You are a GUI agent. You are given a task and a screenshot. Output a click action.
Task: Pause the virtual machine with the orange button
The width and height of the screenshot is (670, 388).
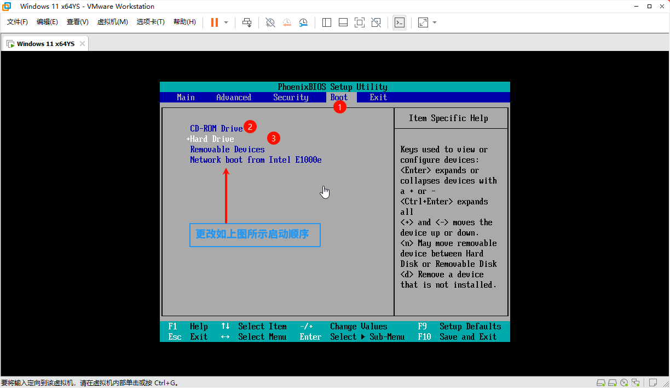tap(214, 22)
